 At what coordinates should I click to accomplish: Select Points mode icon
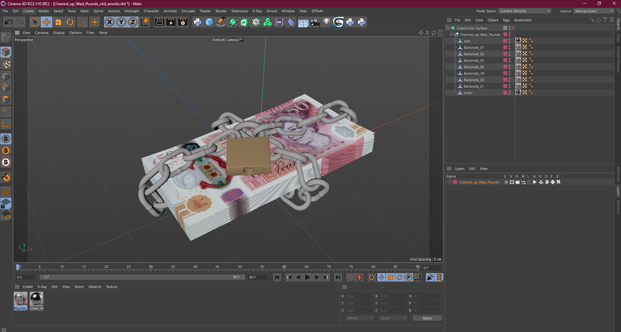[x=6, y=76]
